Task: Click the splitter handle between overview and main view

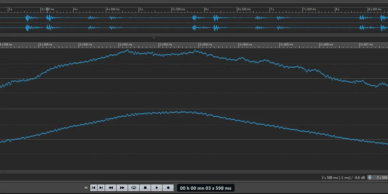Action: coord(153,38)
